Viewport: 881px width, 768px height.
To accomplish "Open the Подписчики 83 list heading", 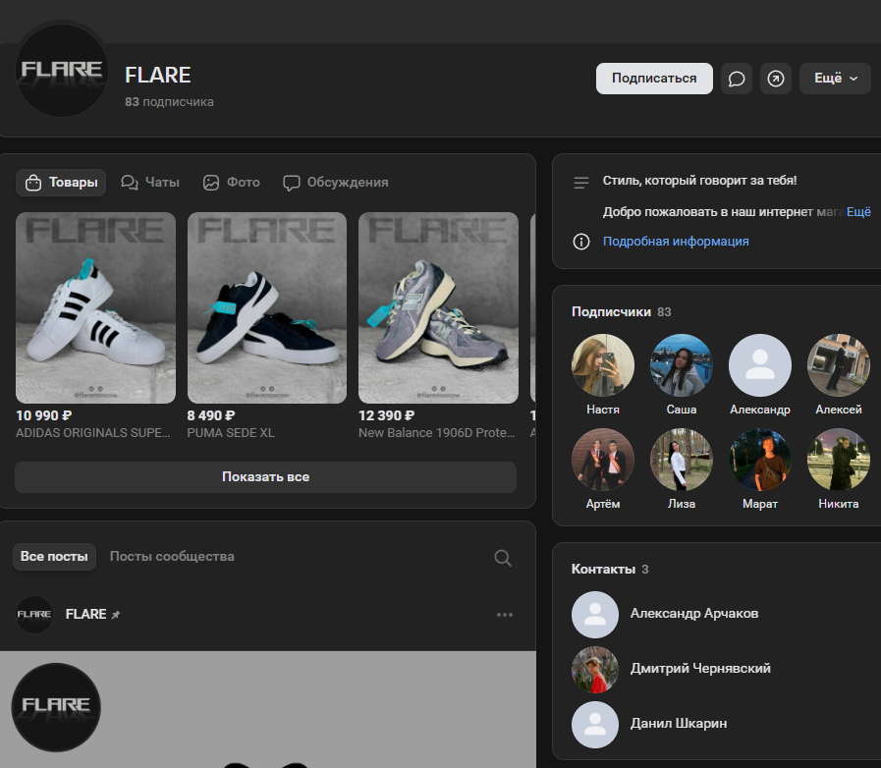I will (x=621, y=311).
